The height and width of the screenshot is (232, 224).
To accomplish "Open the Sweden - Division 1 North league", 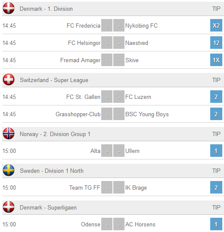I will pos(52,171).
